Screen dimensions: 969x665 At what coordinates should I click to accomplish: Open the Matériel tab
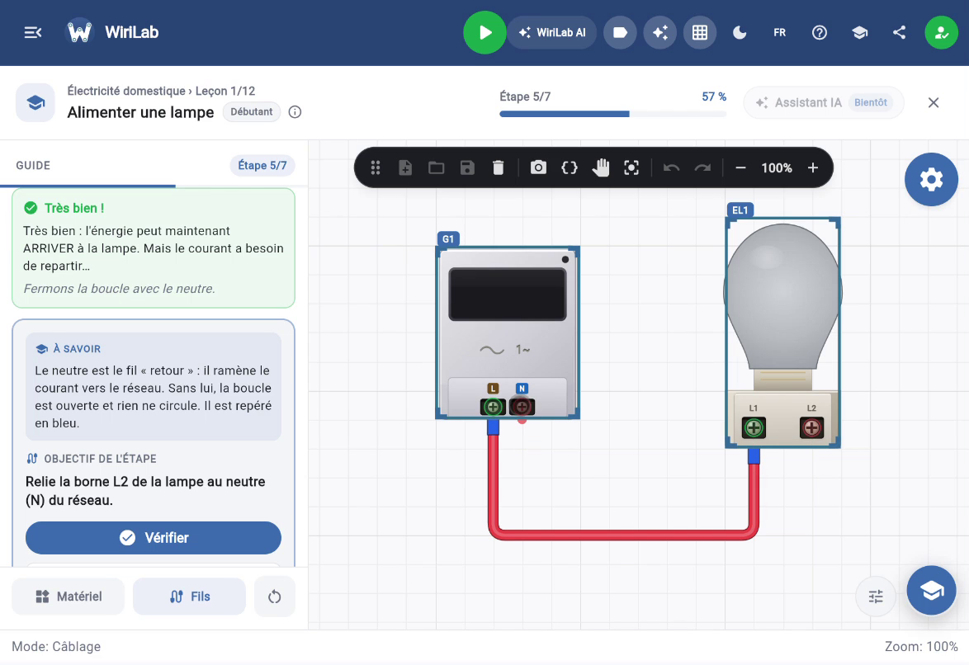tap(68, 597)
